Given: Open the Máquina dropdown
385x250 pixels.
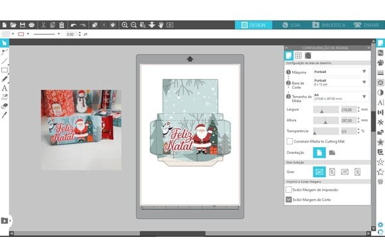Looking at the screenshot, I should pyautogui.click(x=341, y=72).
